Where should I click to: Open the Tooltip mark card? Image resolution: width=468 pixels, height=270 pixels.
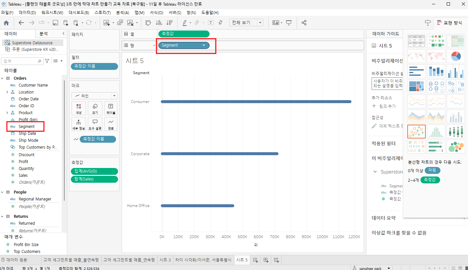(95, 124)
